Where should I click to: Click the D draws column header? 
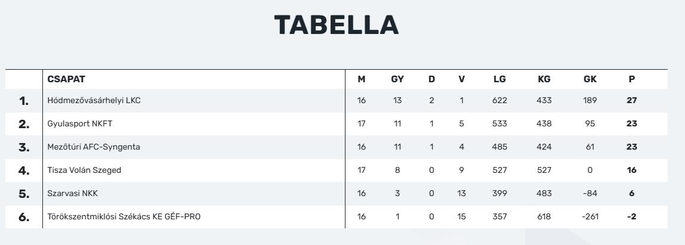[x=431, y=79]
